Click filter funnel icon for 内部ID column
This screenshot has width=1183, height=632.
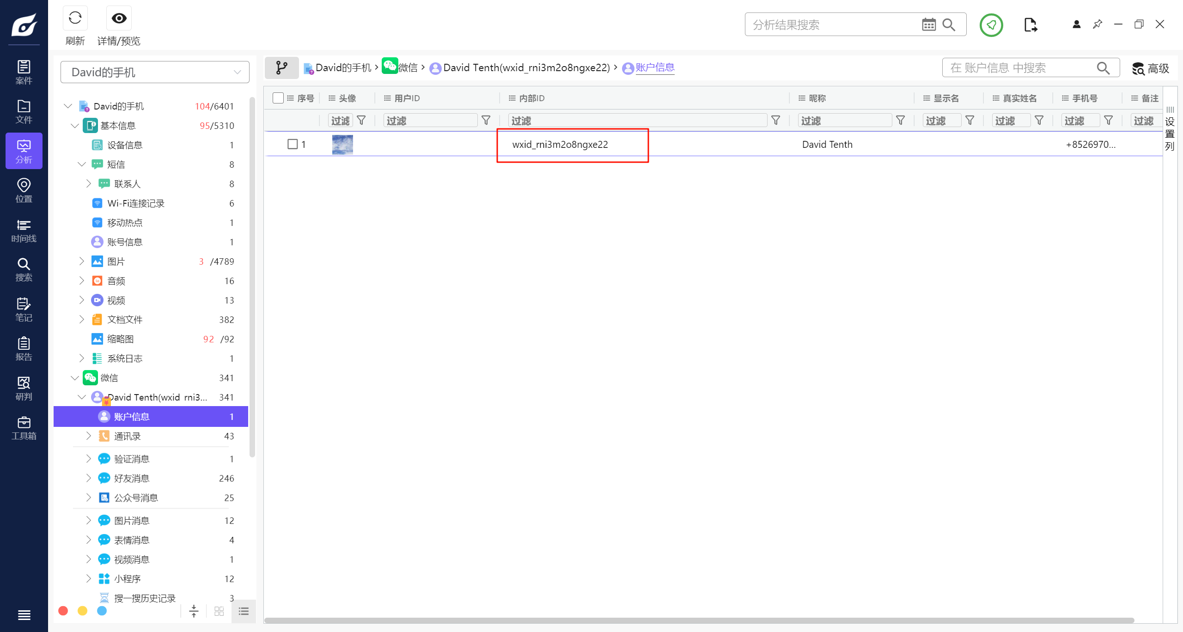click(x=776, y=121)
